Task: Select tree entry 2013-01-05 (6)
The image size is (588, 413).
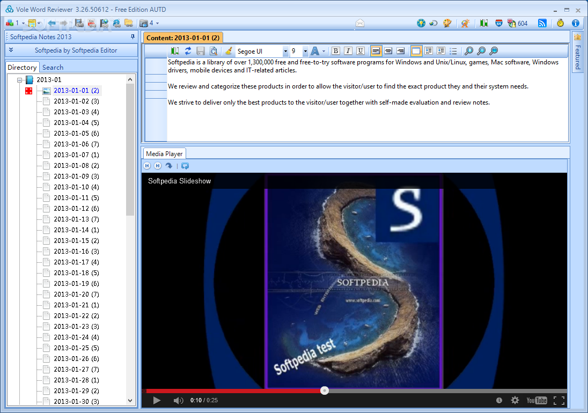Action: tap(77, 134)
